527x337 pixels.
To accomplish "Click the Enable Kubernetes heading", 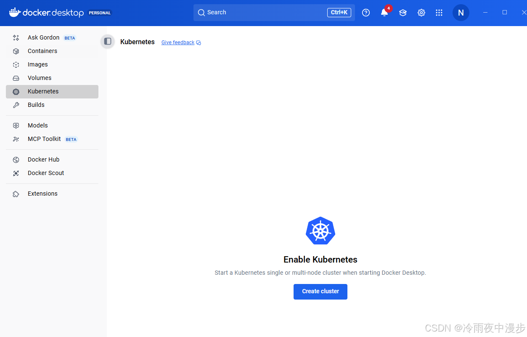I will click(320, 260).
